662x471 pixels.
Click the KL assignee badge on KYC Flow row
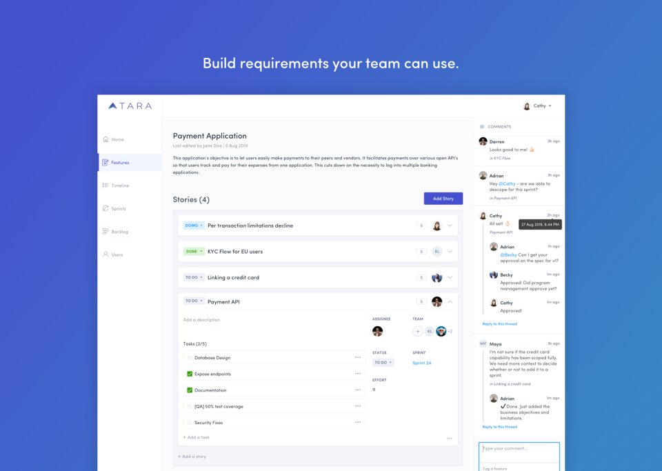tap(437, 252)
